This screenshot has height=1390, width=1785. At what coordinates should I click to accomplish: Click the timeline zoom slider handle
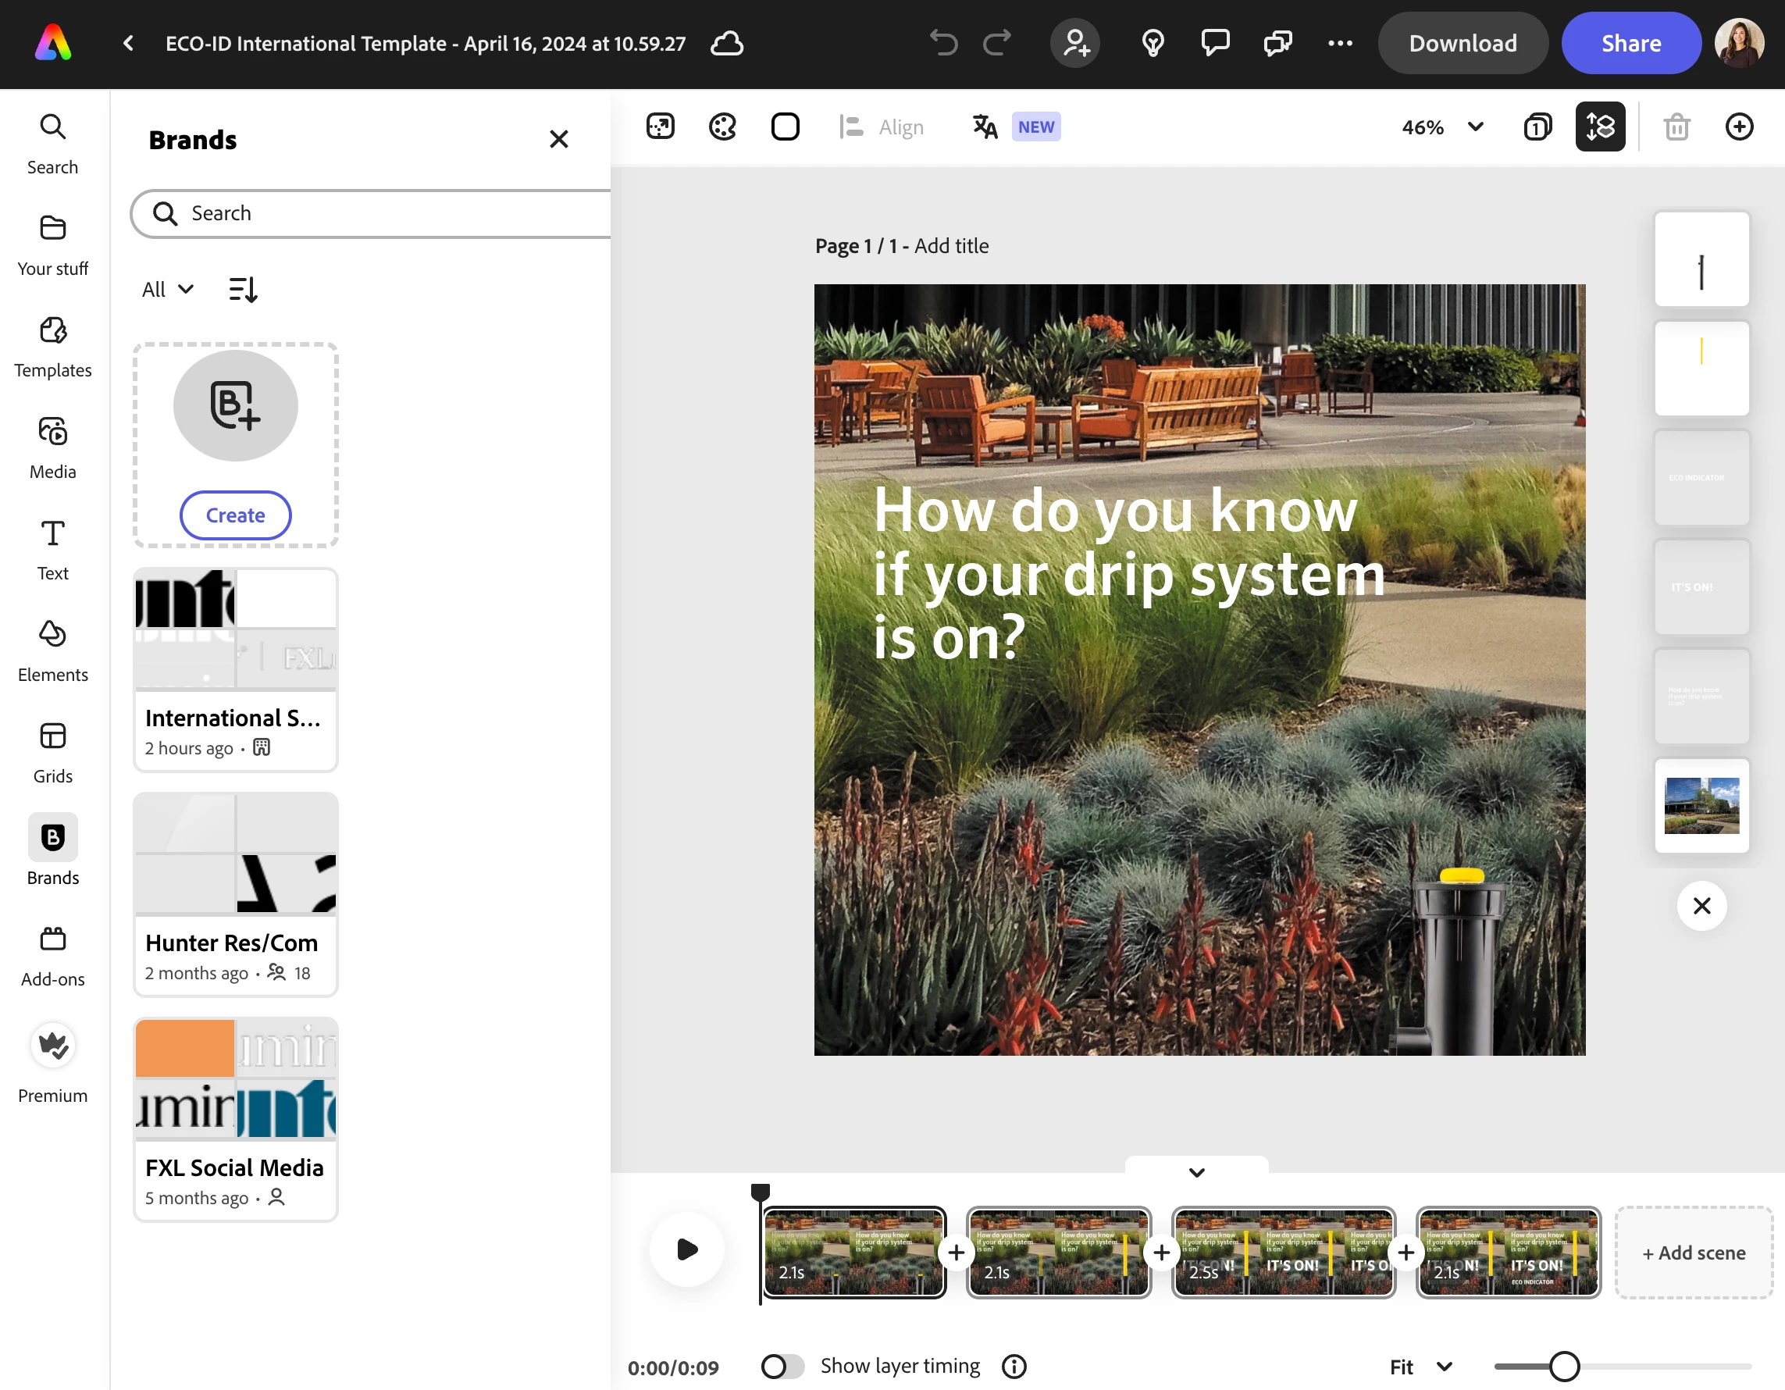tap(1563, 1367)
